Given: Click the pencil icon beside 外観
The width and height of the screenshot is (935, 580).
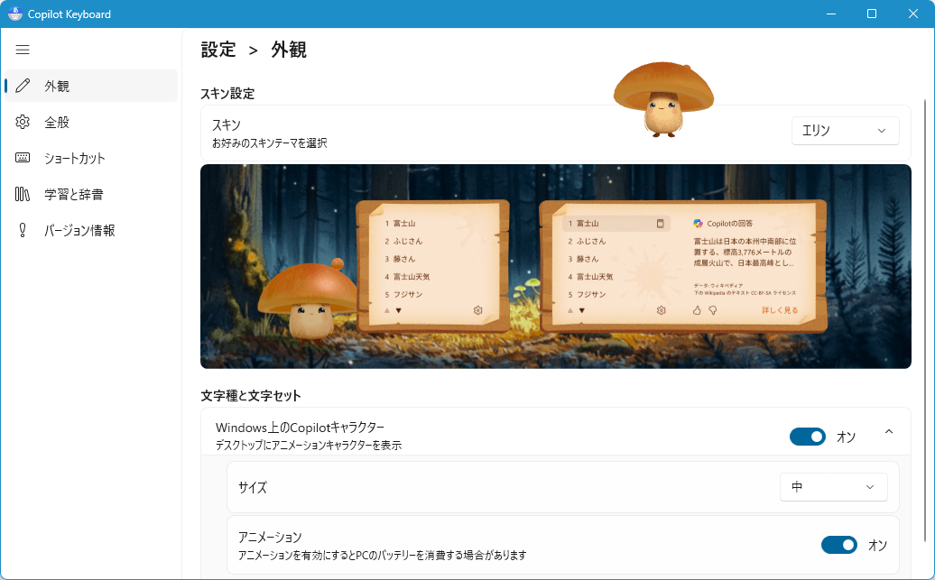Looking at the screenshot, I should (x=23, y=86).
